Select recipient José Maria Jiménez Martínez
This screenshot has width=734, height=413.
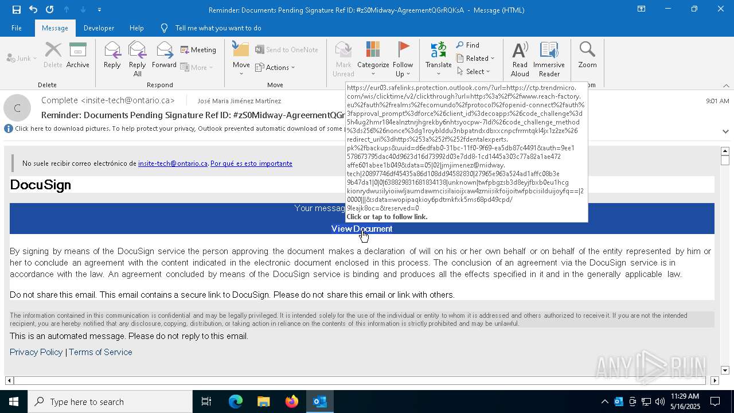(x=239, y=101)
